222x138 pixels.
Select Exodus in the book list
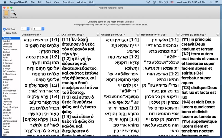coord(11,41)
